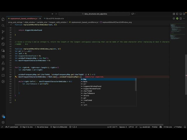The height and width of the screenshot is (140, 187).
Task: Go forward with the right arrow
Action: tap(56, 14)
